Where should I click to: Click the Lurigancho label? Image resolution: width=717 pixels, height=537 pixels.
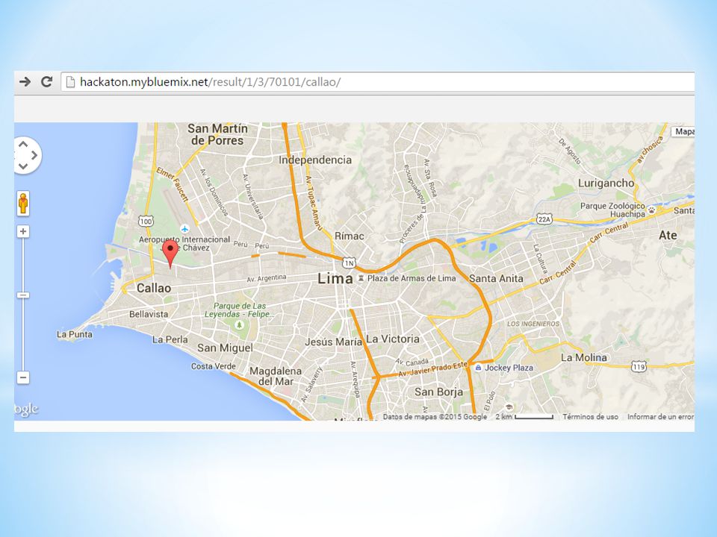(x=606, y=183)
